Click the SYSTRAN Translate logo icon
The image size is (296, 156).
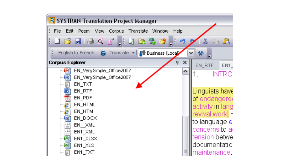point(103,53)
